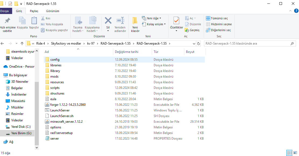Select the mods folder
This screenshot has height=156, width=299.
click(x=124, y=77)
